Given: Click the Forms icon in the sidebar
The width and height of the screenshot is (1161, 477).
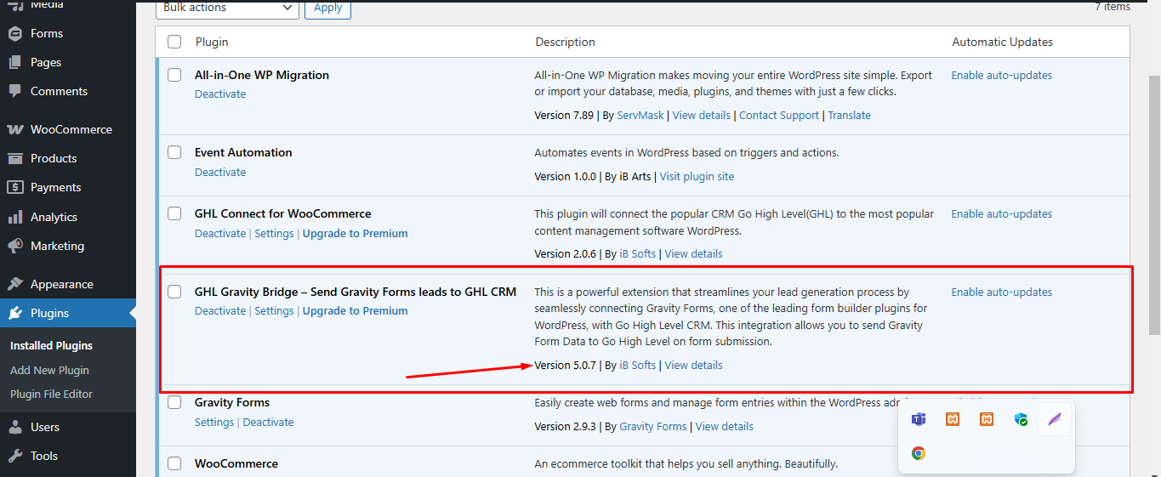Looking at the screenshot, I should click(15, 33).
